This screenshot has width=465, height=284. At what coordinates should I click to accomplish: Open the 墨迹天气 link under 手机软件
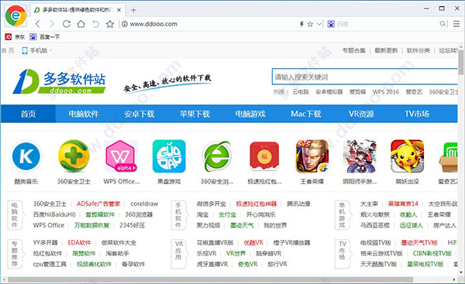point(242,225)
